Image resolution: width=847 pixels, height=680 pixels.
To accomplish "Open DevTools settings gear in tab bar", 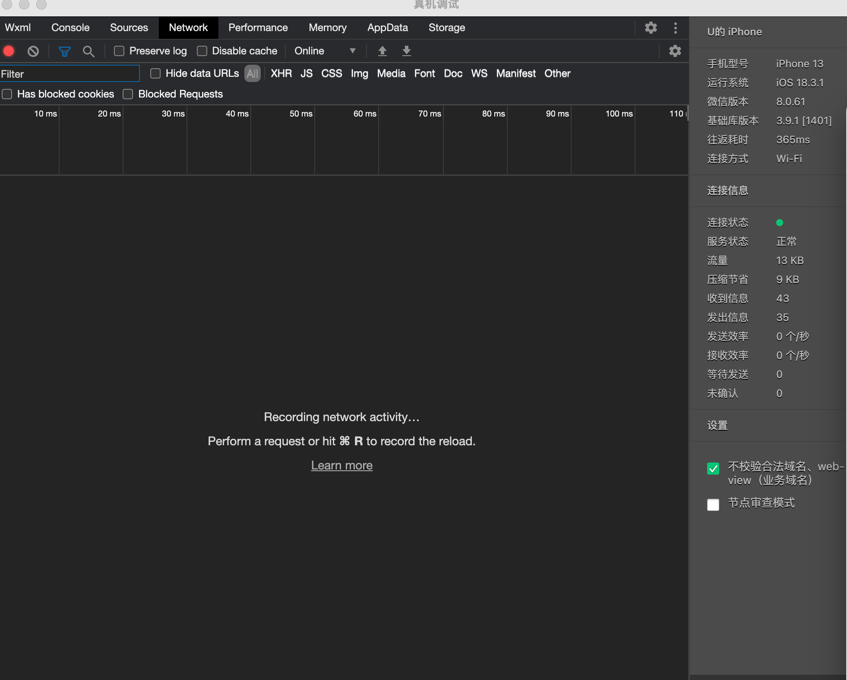I will pyautogui.click(x=651, y=28).
